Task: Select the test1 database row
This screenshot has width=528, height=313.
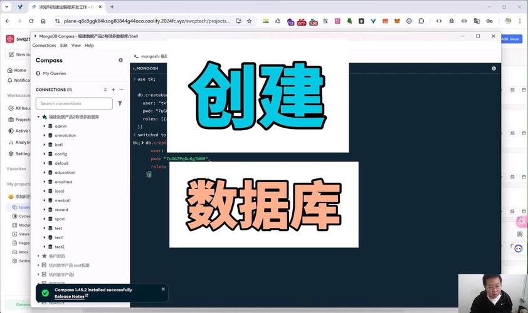Action: (80, 237)
